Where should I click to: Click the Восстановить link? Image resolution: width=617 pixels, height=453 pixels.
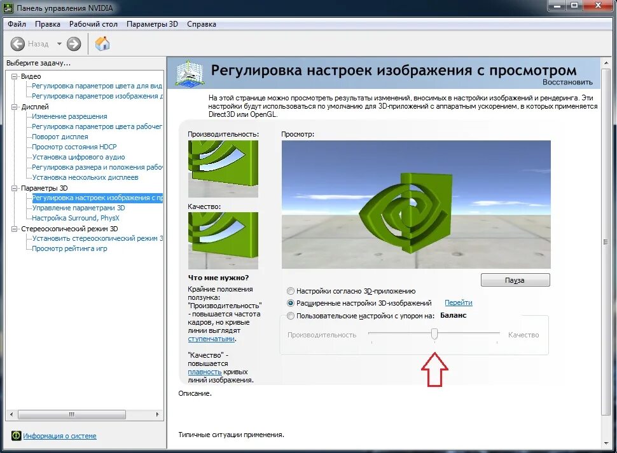pos(567,82)
